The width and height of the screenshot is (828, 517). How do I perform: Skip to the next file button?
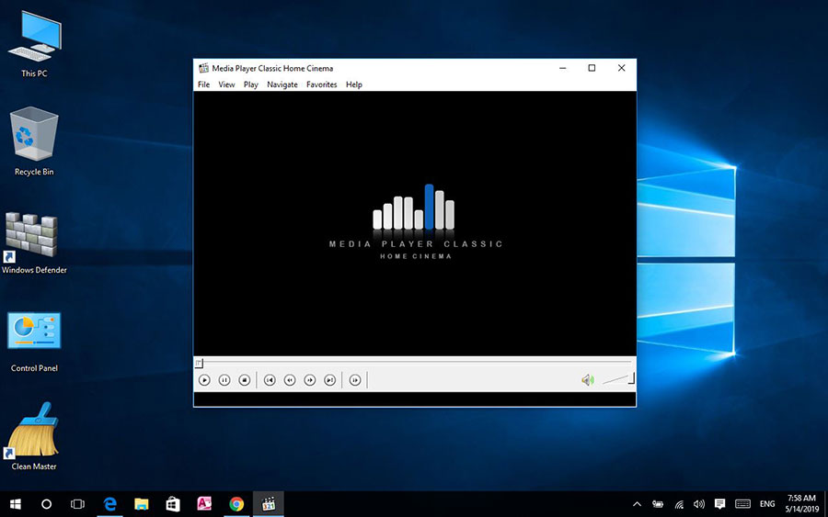click(330, 380)
